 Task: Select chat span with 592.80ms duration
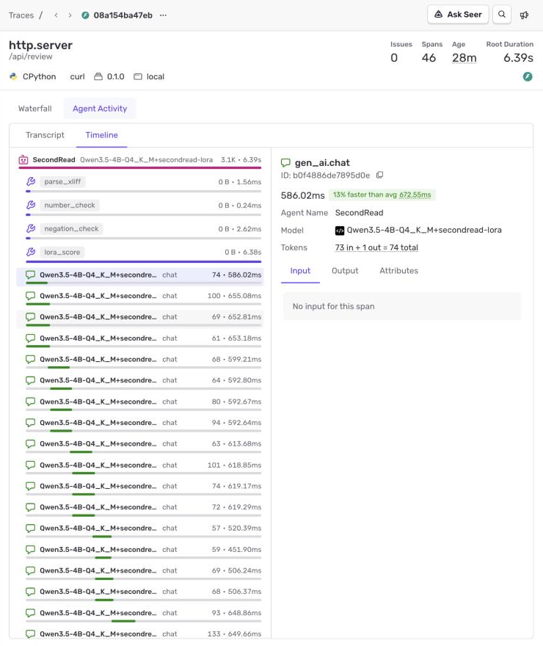pos(140,382)
